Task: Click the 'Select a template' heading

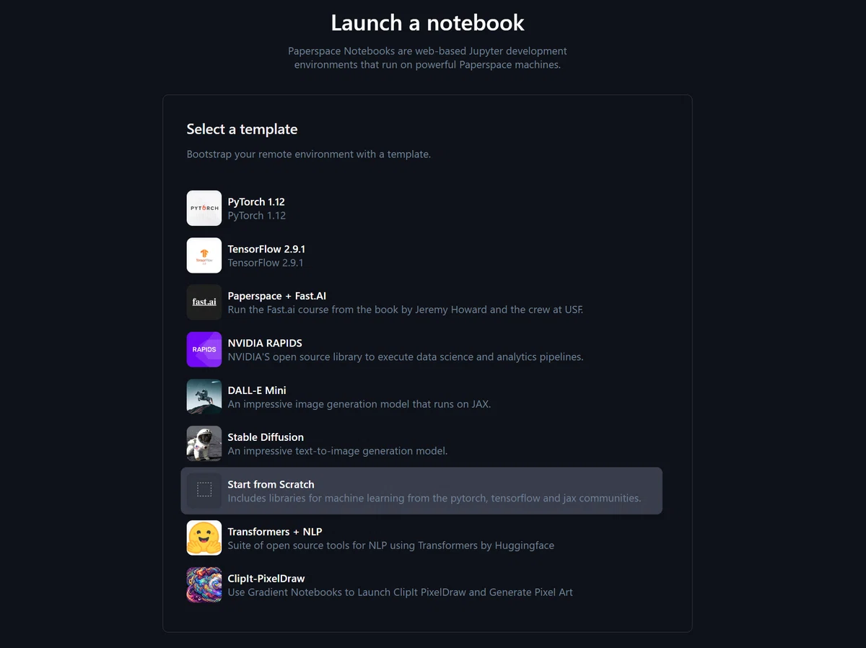Action: pos(242,129)
